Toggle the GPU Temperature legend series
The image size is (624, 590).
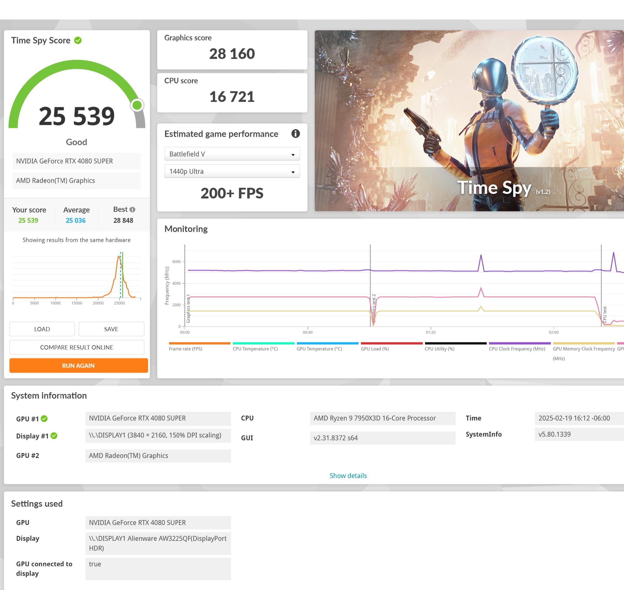pyautogui.click(x=328, y=347)
